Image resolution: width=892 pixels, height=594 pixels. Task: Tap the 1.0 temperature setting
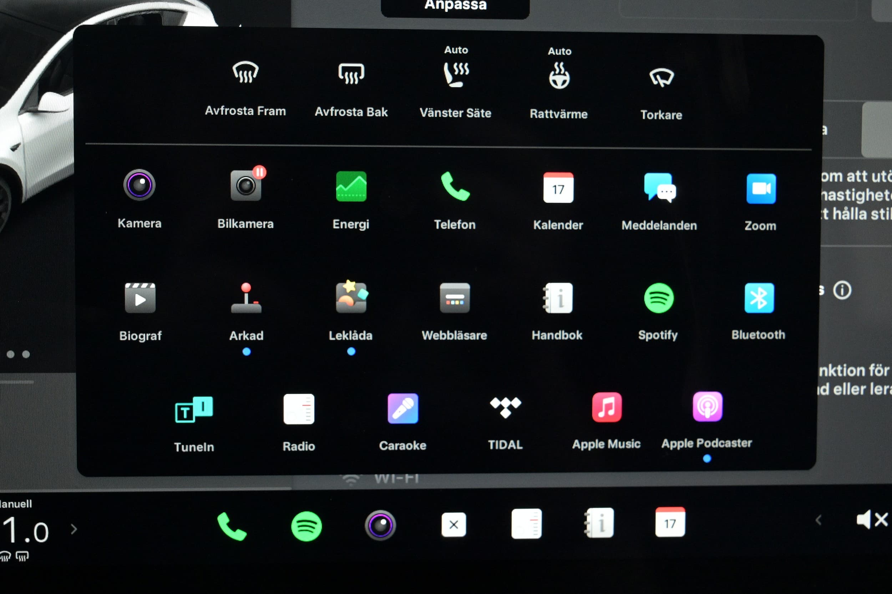click(25, 530)
